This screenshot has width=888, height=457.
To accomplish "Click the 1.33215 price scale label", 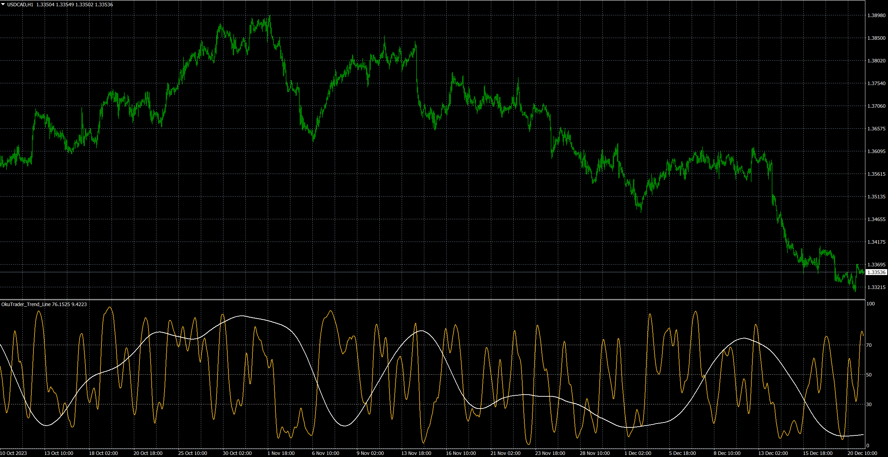I will coord(876,287).
